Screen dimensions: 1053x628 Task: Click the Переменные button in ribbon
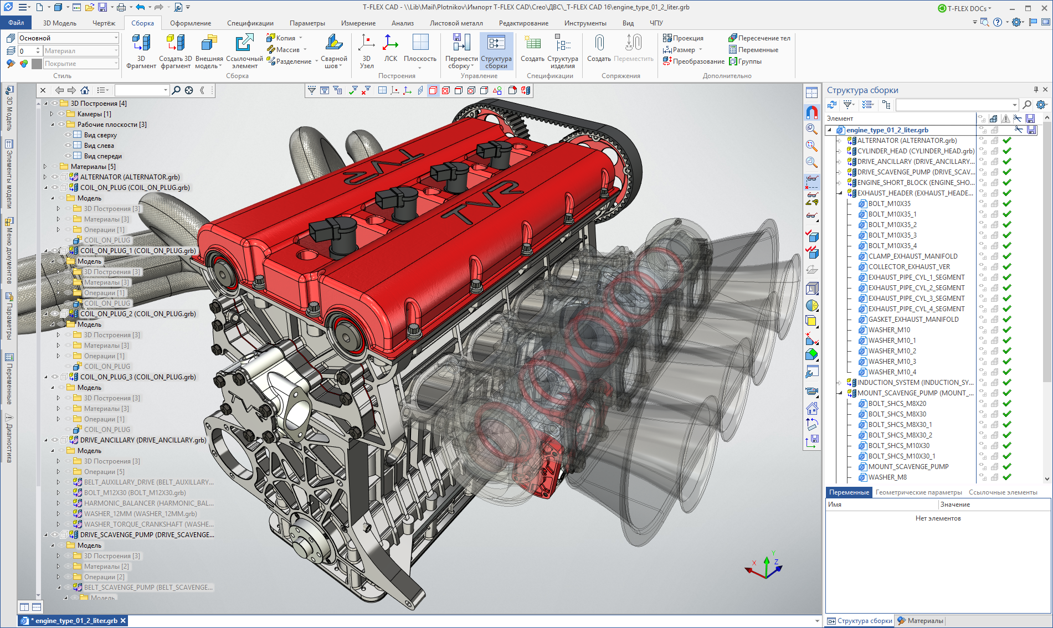click(x=753, y=50)
